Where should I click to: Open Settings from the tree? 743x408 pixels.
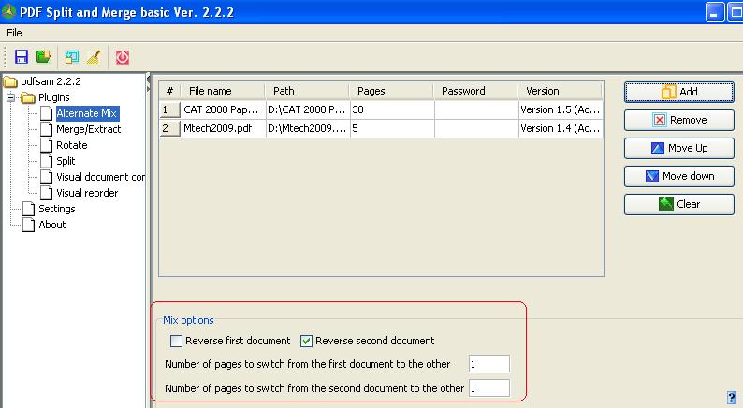[x=56, y=209]
